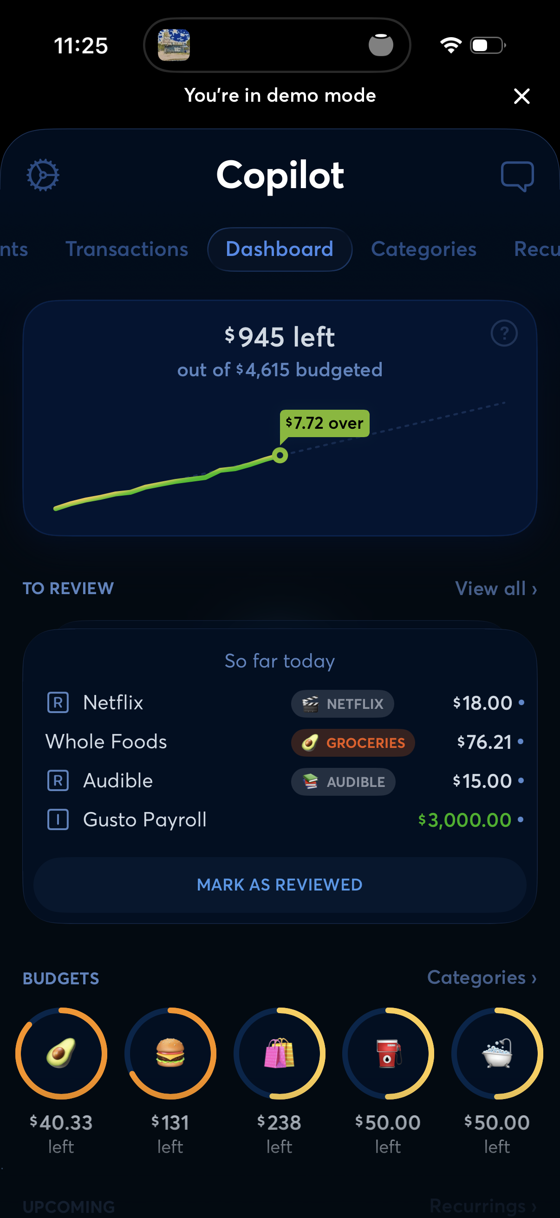Open the gas pump budget ring
The width and height of the screenshot is (560, 1218).
coord(388,1053)
